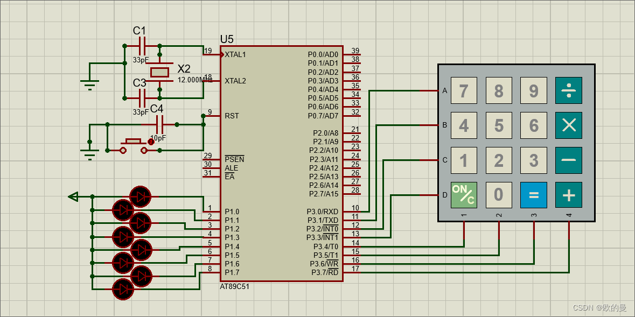This screenshot has width=635, height=317.
Task: Click the 10pF value under C4
Action: click(158, 138)
